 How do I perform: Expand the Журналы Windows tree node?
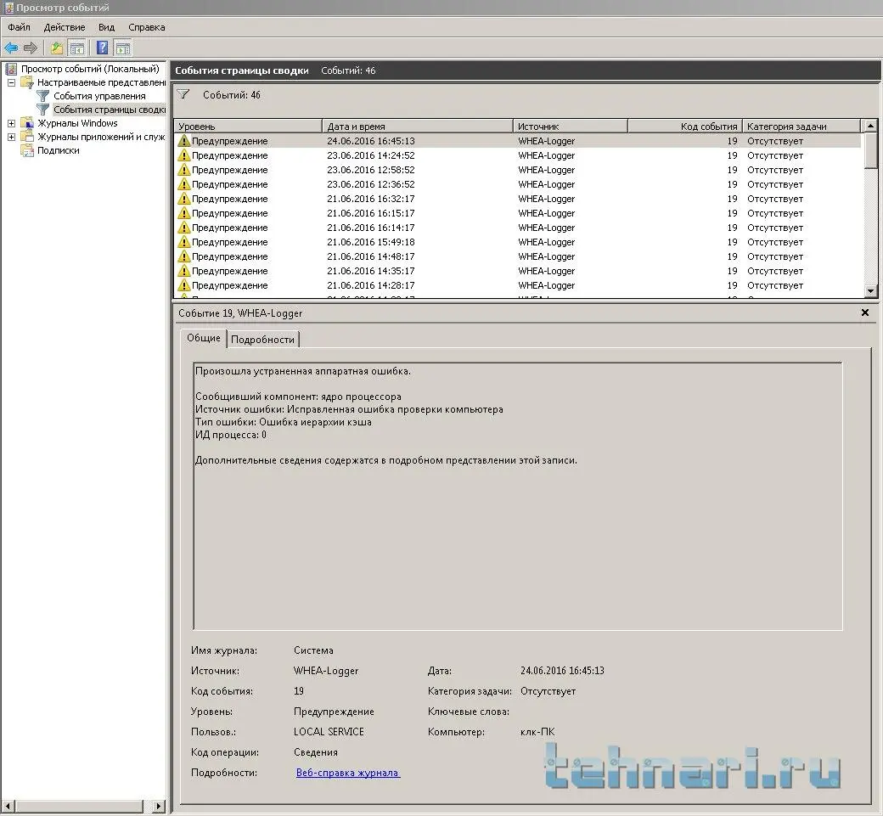pos(12,124)
